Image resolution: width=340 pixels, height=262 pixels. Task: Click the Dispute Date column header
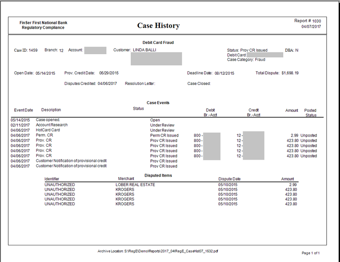229,179
